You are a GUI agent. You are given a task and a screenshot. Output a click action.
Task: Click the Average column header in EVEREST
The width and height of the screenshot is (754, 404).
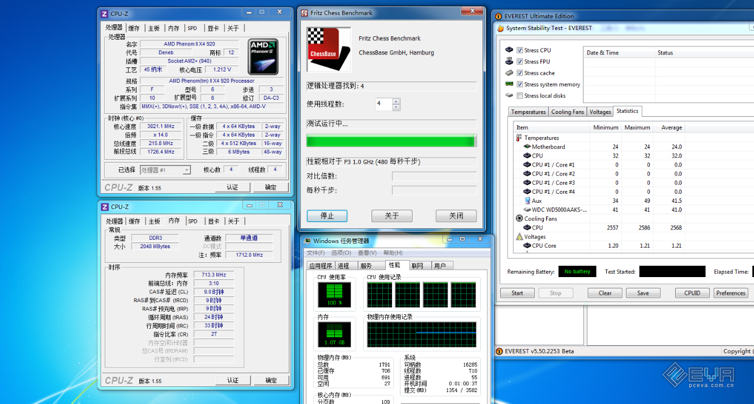(670, 127)
